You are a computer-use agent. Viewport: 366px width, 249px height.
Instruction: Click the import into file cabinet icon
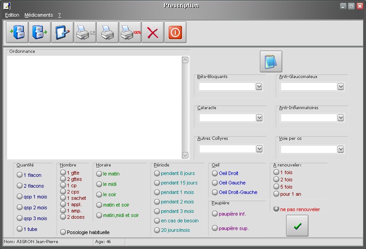17,32
